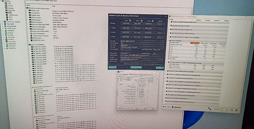
Task: Switch to Bench tab in CPU-Z
Action: (146, 75)
